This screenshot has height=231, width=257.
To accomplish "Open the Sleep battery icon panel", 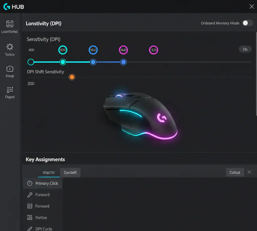I will click(x=10, y=69).
